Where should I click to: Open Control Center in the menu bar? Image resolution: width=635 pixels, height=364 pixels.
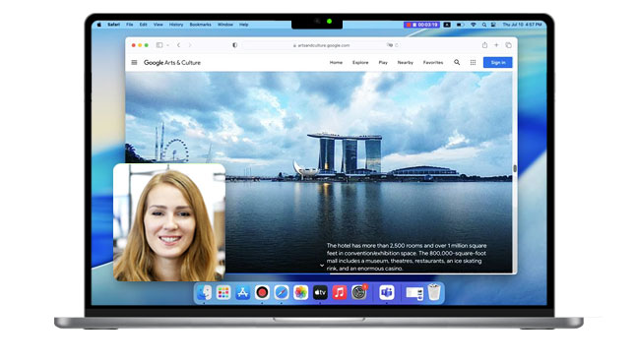point(493,25)
